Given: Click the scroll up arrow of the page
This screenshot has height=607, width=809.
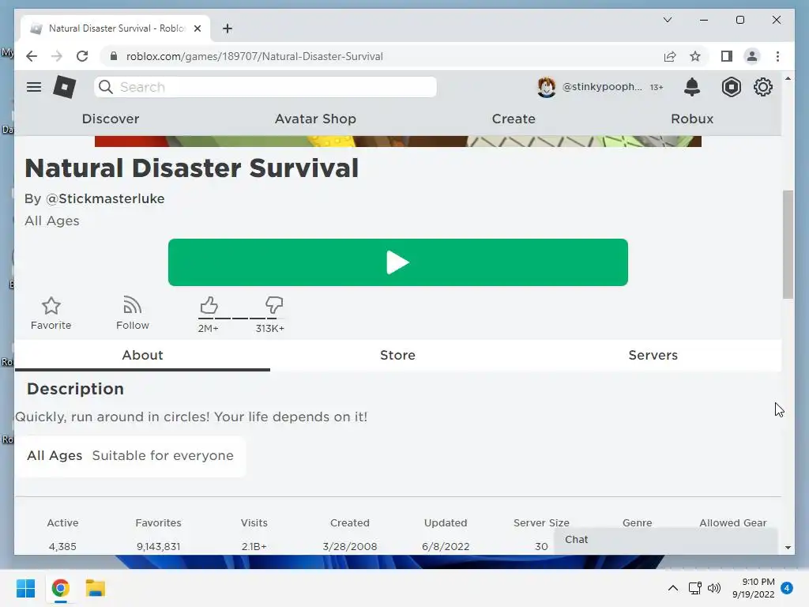Looking at the screenshot, I should pos(788,78).
